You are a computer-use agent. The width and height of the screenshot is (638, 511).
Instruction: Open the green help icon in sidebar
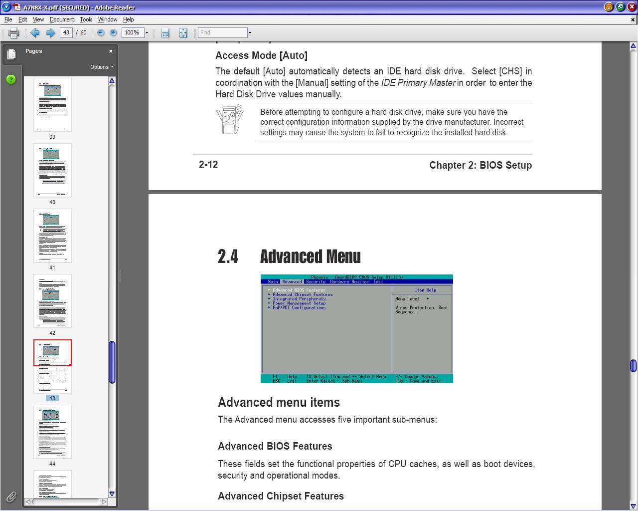coord(11,79)
